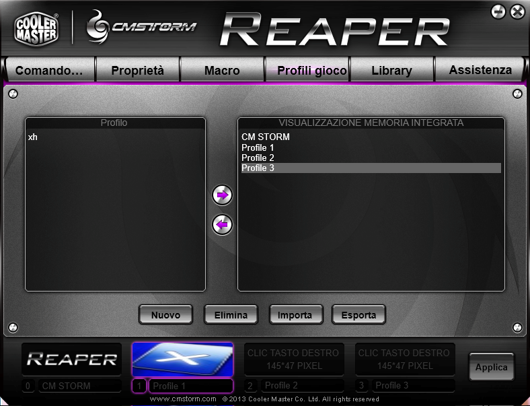Select the Reaper profile 0 image
The image size is (530, 406).
click(x=72, y=359)
